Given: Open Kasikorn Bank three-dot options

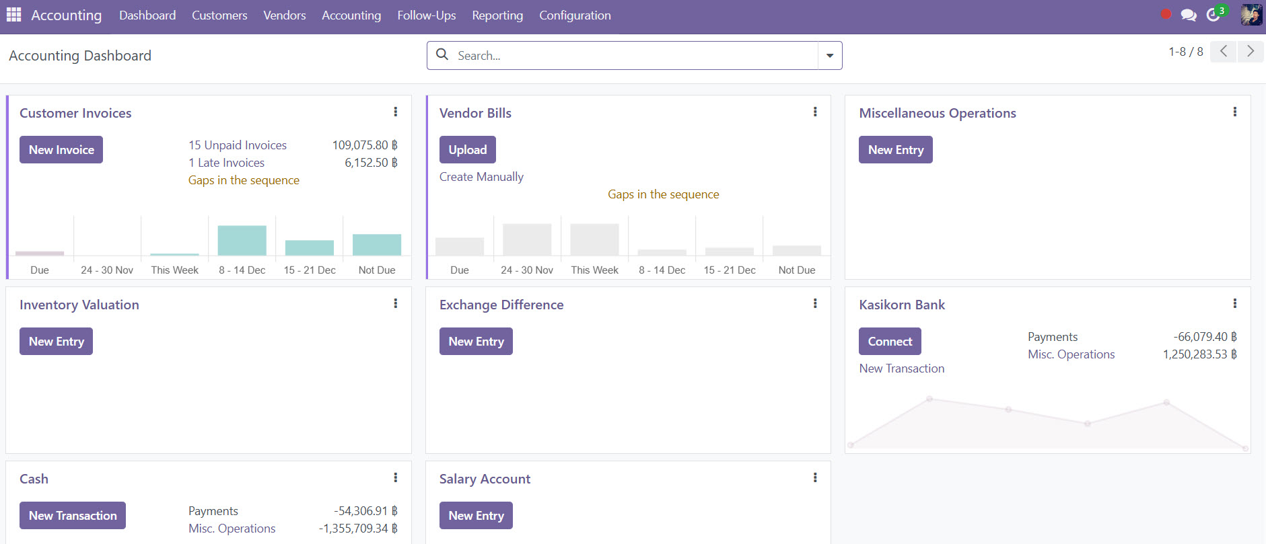Looking at the screenshot, I should [1234, 303].
